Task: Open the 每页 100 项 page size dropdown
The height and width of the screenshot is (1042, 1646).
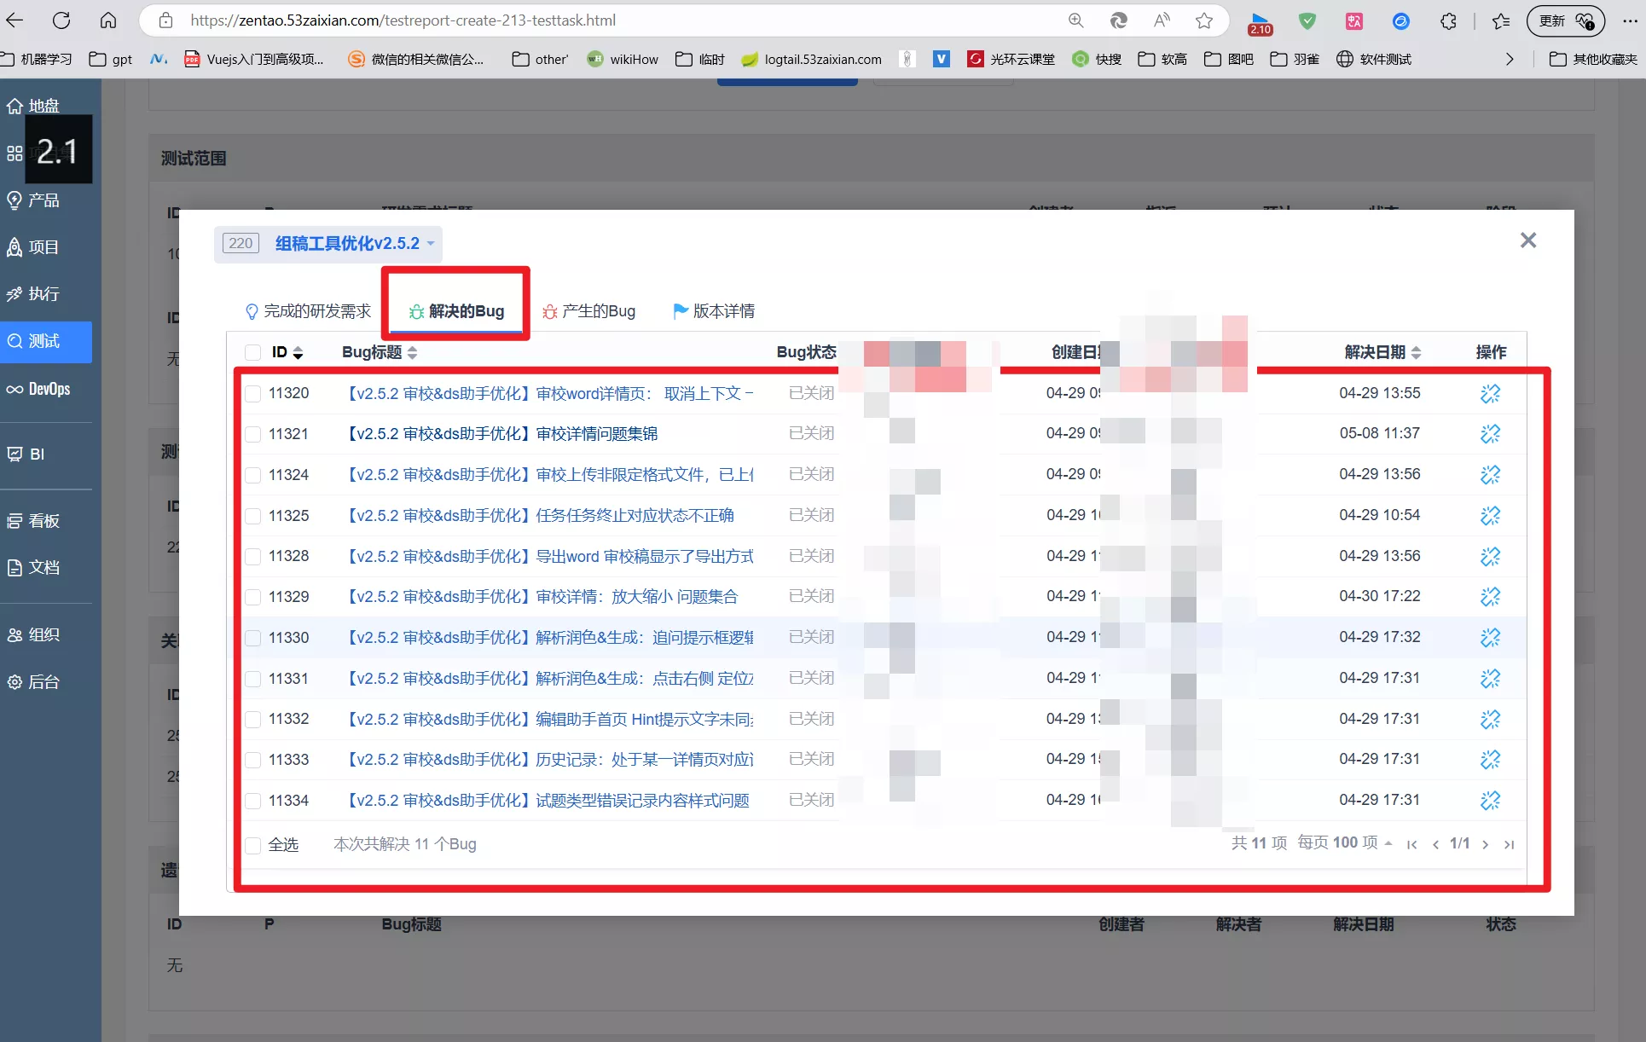Action: point(1345,843)
